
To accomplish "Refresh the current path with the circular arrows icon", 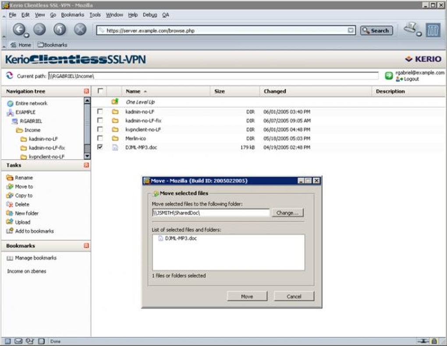I will click(x=9, y=76).
